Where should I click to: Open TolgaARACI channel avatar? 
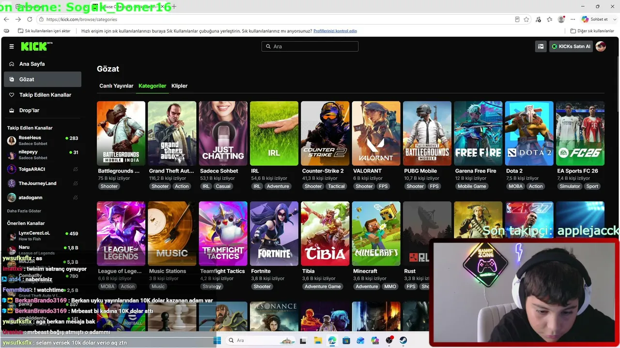pyautogui.click(x=12, y=169)
